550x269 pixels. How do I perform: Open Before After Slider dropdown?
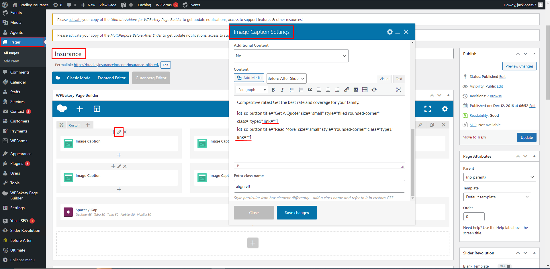point(286,78)
